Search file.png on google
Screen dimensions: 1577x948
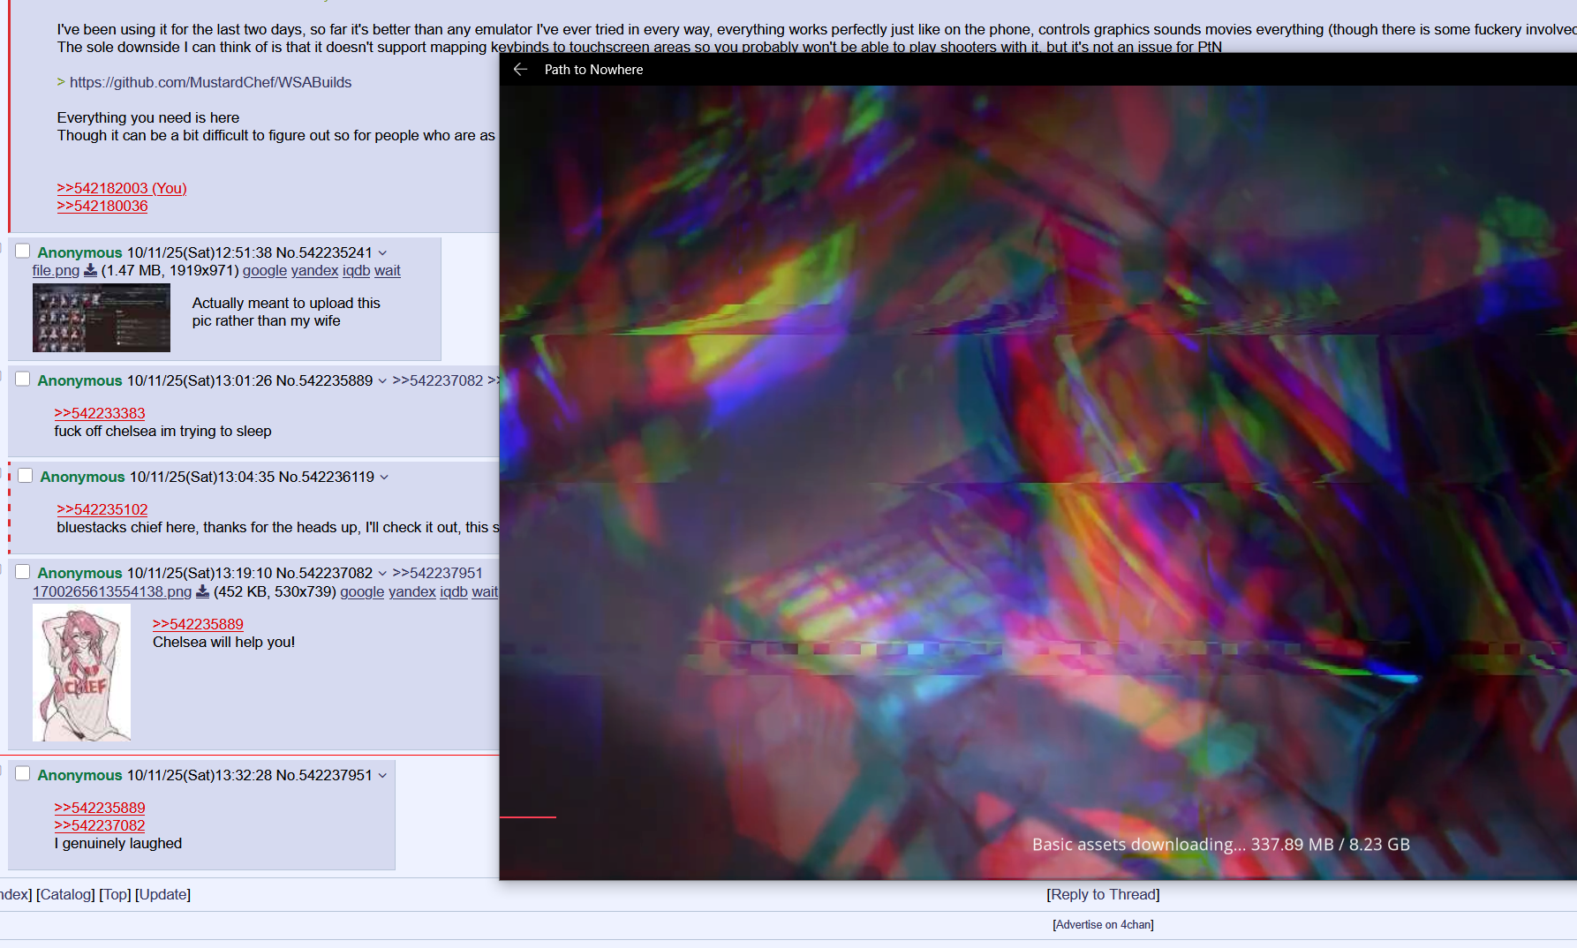pyautogui.click(x=265, y=271)
